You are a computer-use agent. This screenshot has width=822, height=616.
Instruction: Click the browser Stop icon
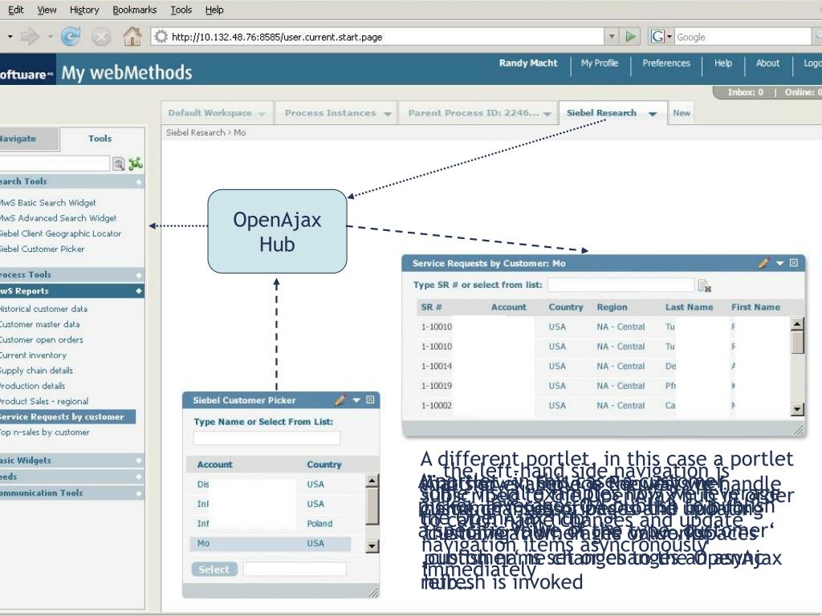(101, 37)
